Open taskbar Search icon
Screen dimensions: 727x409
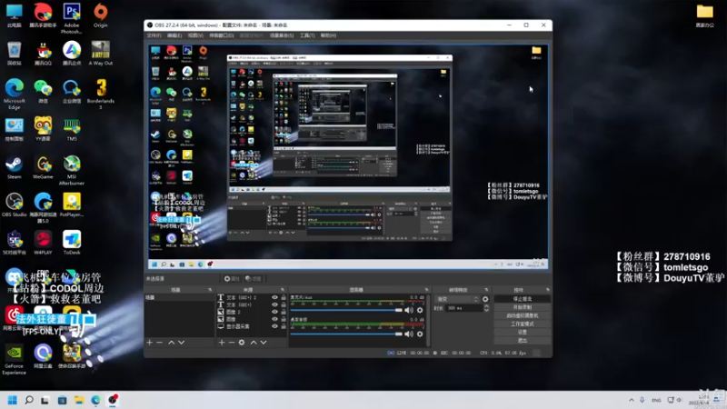29,400
